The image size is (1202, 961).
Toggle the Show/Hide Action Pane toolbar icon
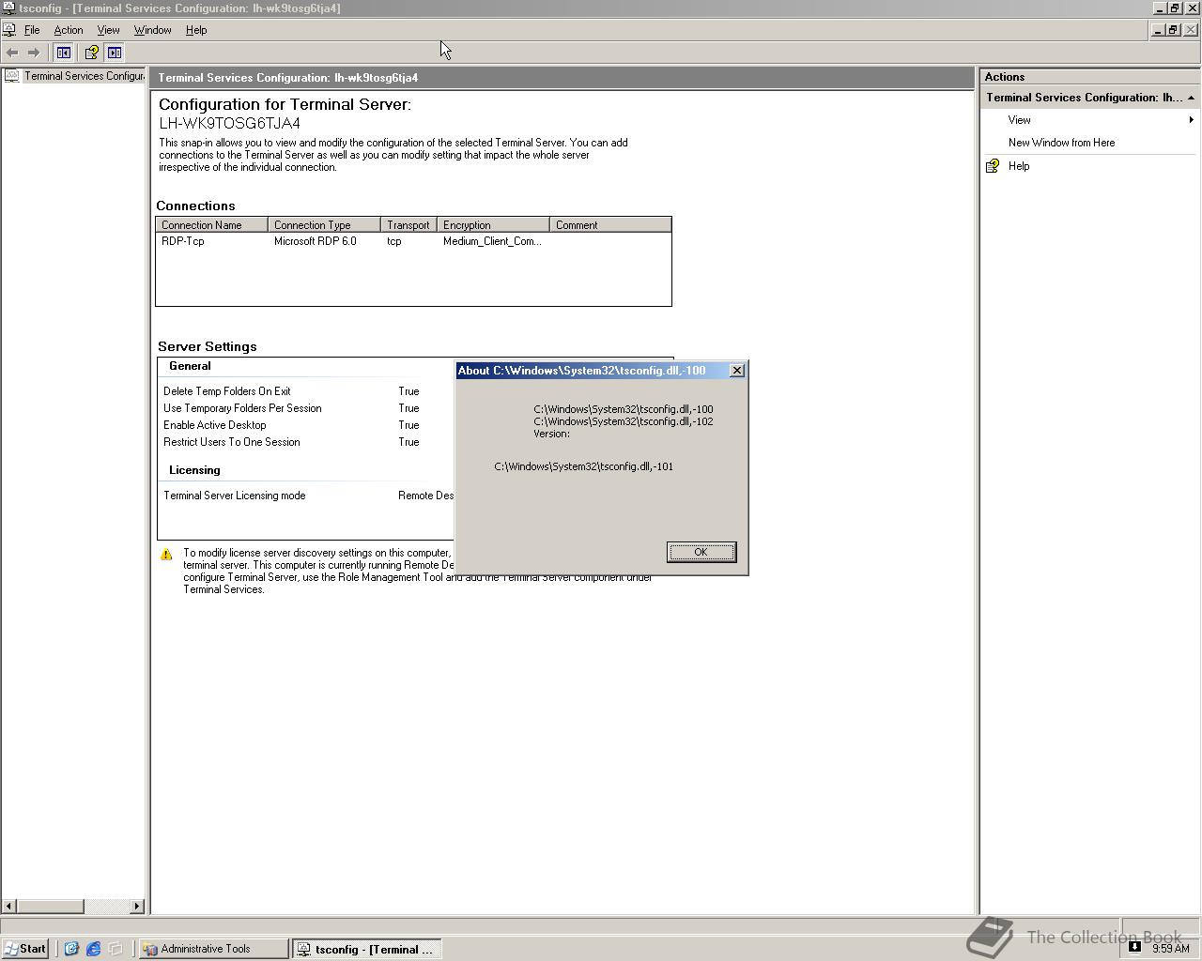click(115, 53)
